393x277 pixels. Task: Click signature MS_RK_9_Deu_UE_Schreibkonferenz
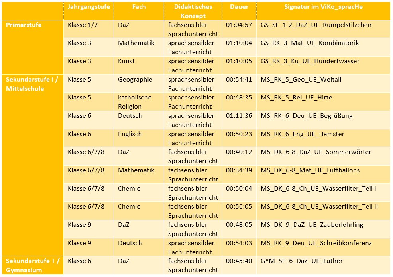[316, 243]
